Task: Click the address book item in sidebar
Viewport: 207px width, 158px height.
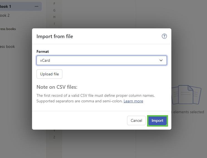Action: click(8, 47)
